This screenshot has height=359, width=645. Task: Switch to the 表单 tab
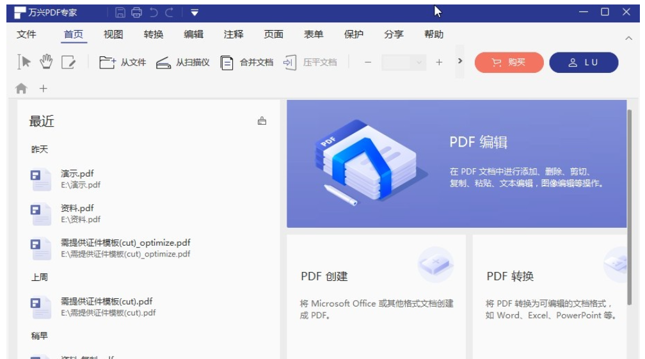pos(314,35)
